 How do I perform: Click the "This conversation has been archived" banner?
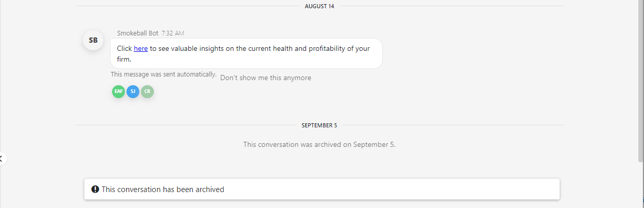(x=322, y=189)
